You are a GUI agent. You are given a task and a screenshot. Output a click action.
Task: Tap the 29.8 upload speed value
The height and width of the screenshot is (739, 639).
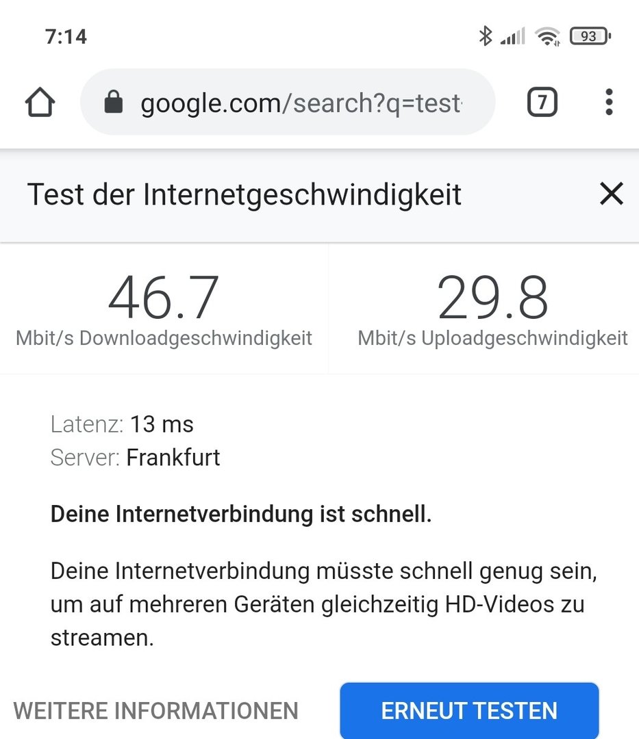[492, 298]
